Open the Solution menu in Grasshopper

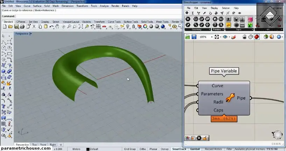[226, 8]
